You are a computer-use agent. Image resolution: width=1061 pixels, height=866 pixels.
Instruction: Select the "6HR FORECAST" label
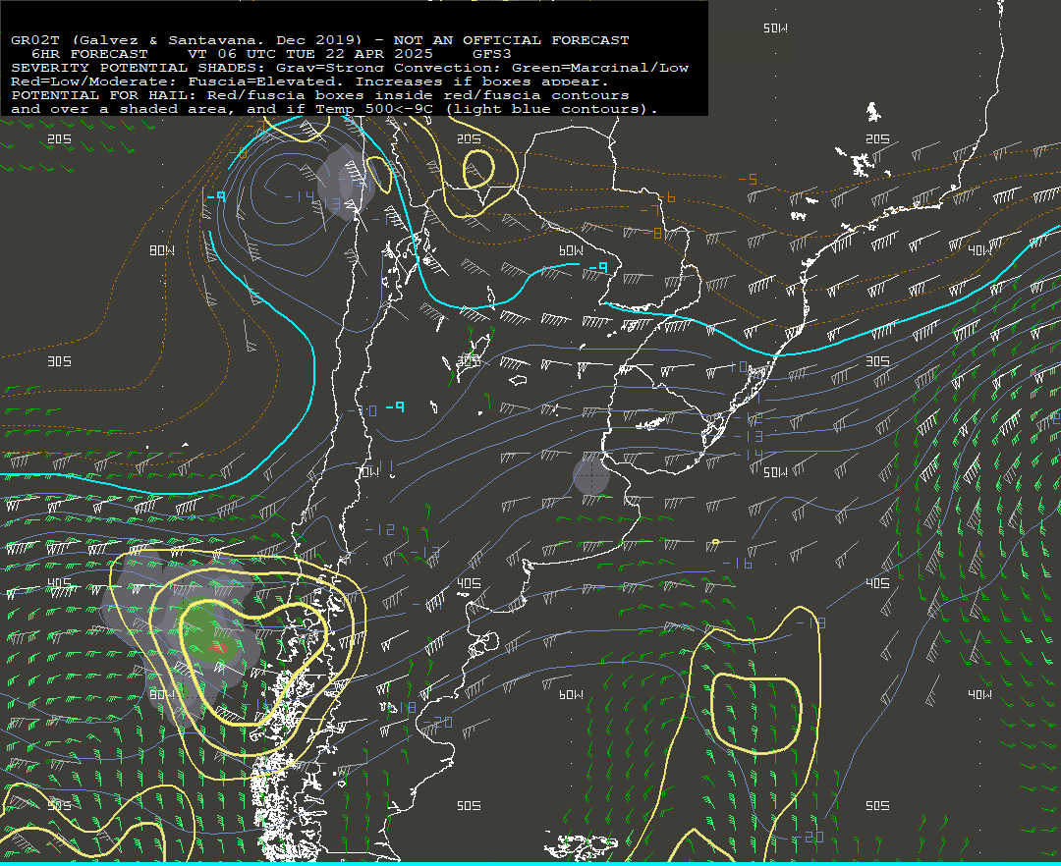click(89, 54)
